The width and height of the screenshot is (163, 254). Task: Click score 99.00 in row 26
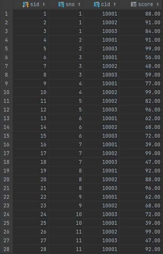point(141,232)
